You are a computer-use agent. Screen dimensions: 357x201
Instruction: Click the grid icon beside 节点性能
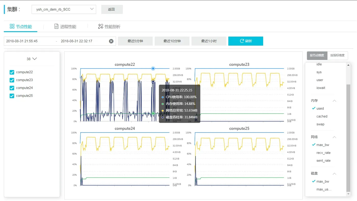pyautogui.click(x=12, y=26)
